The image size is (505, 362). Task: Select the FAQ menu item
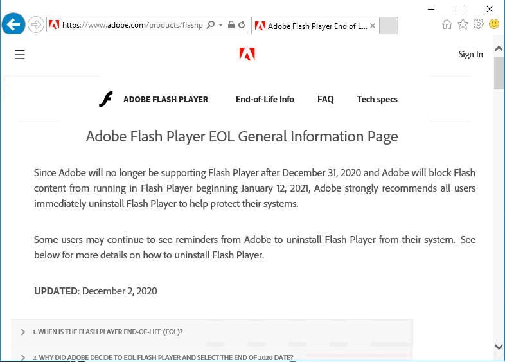pos(326,99)
